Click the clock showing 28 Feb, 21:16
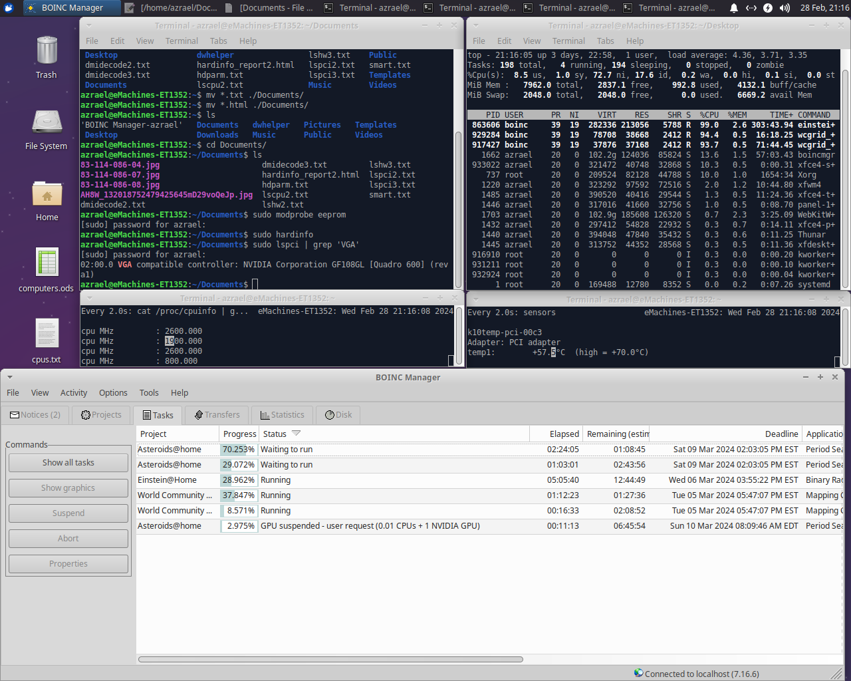This screenshot has width=851, height=681. click(x=824, y=8)
